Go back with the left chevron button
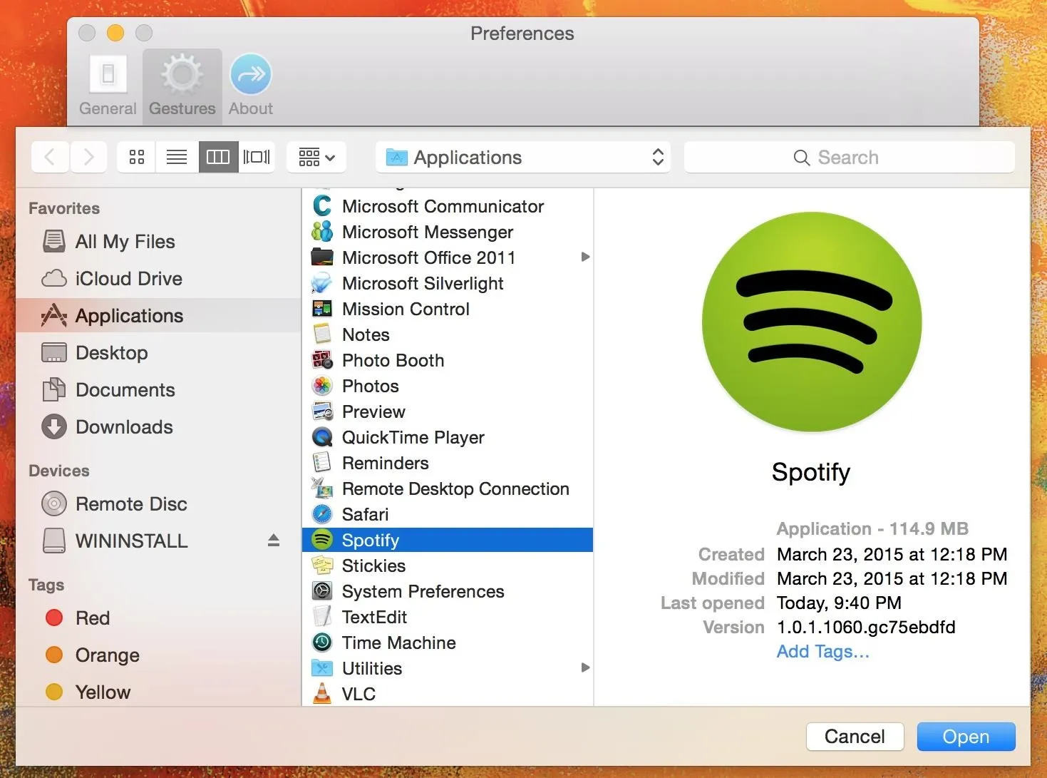 (x=50, y=157)
